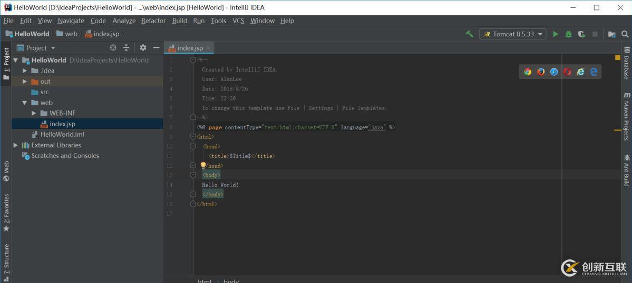
Task: Preview the page in Opera browser icon
Action: click(x=568, y=72)
